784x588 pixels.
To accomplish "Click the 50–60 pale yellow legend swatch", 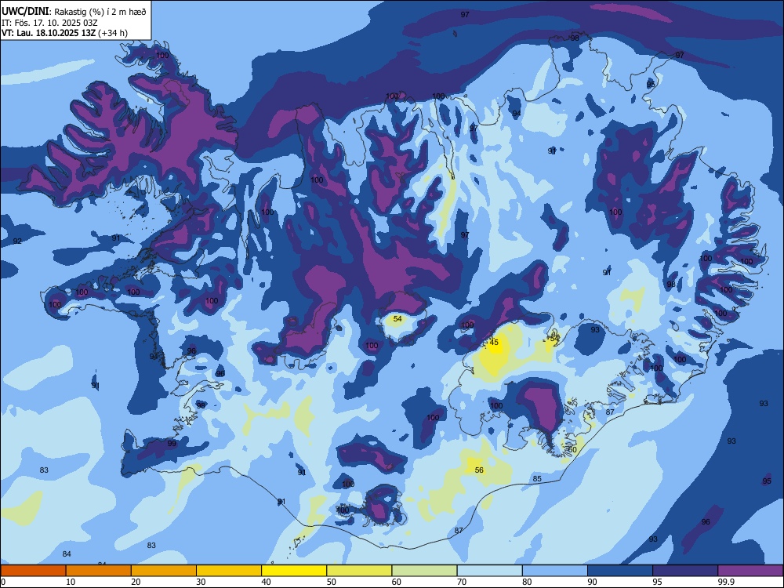I will [359, 571].
